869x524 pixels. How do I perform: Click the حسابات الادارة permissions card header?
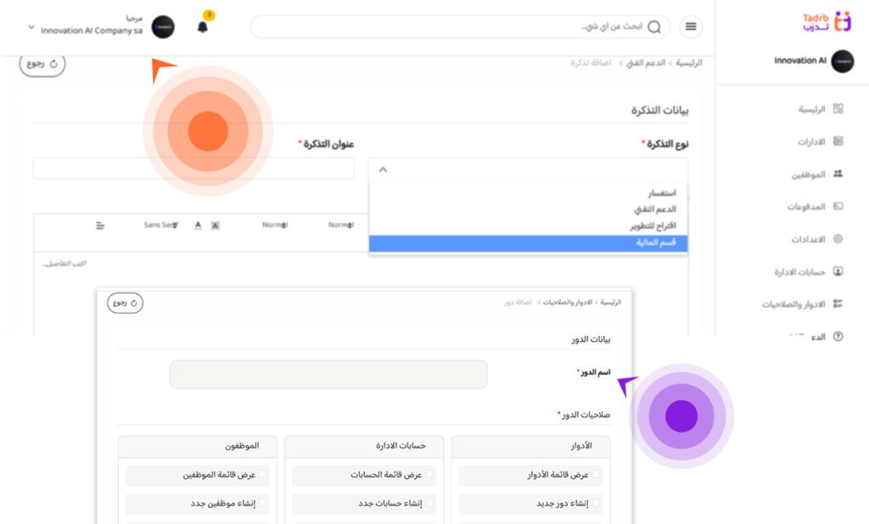coord(364,446)
